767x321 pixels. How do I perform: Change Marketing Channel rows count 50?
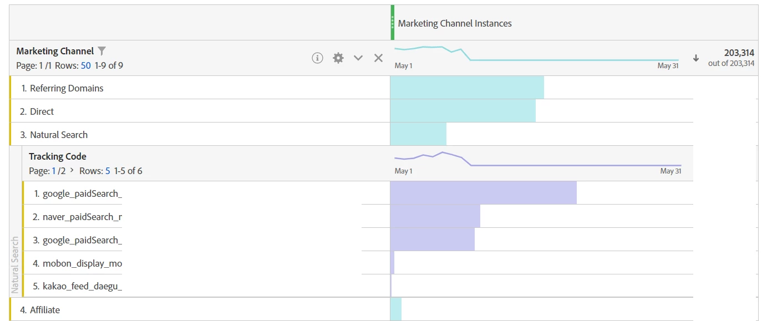pos(85,65)
